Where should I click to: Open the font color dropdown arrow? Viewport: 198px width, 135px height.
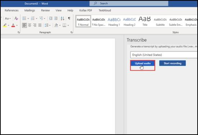tap(17, 26)
